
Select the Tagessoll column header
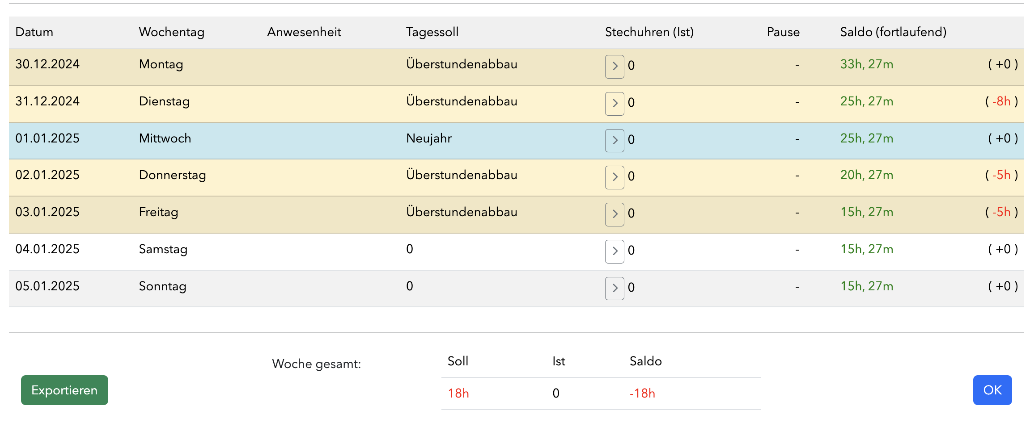pyautogui.click(x=432, y=32)
